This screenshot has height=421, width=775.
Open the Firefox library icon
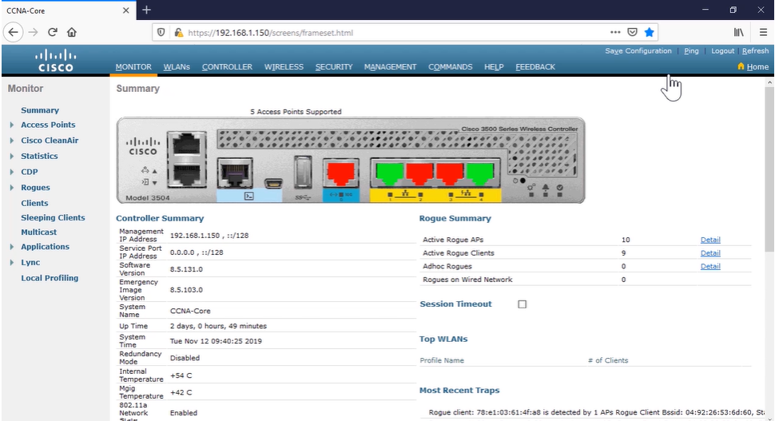coord(738,33)
